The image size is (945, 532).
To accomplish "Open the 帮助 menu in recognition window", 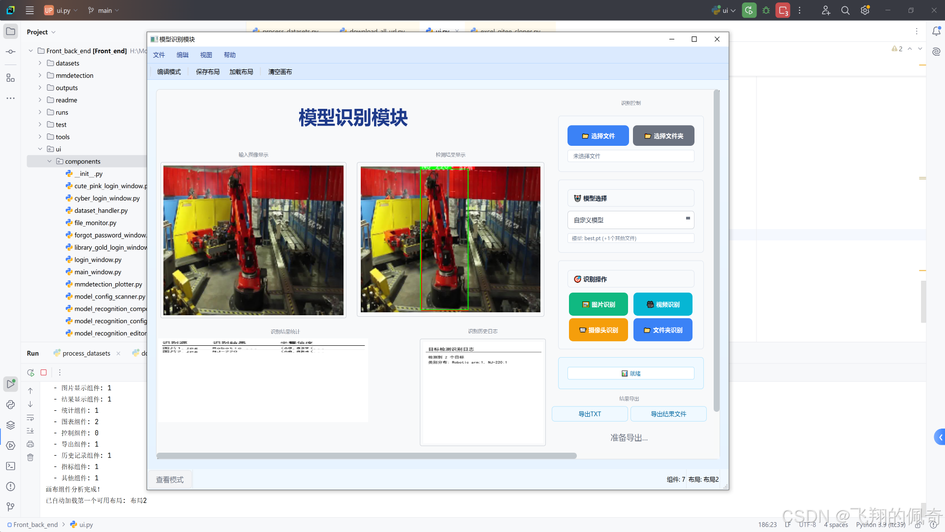I will (x=230, y=55).
